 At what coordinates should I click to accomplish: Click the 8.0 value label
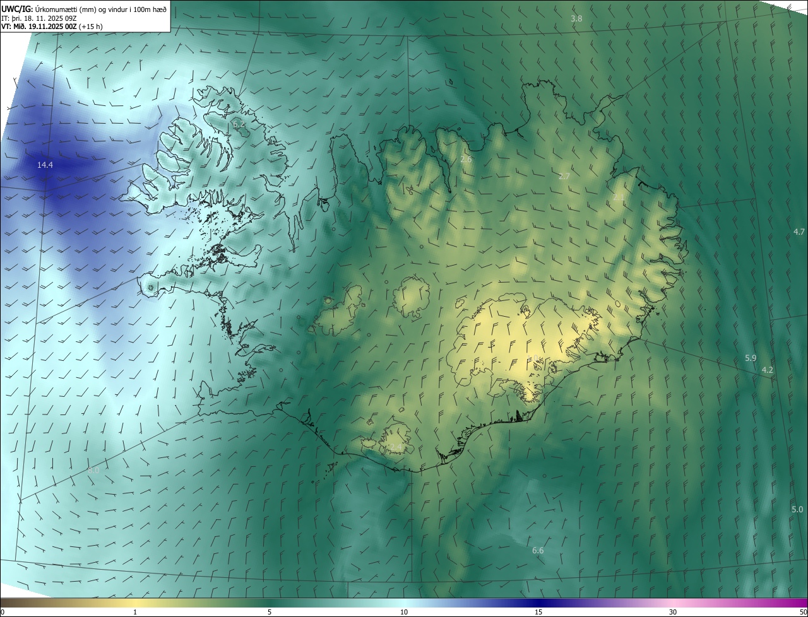(x=93, y=470)
